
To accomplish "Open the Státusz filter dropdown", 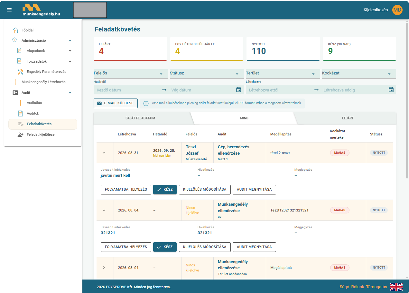I will point(207,74).
